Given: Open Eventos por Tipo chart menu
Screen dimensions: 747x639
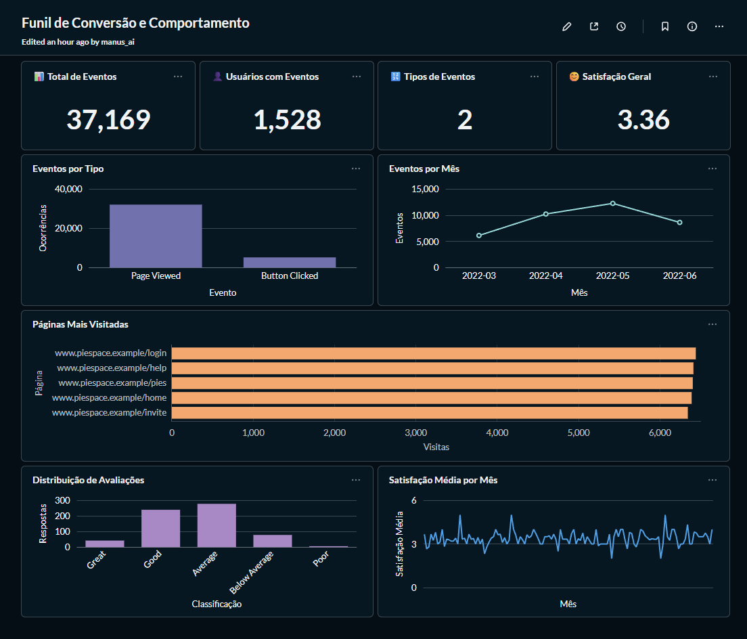Looking at the screenshot, I should 356,169.
